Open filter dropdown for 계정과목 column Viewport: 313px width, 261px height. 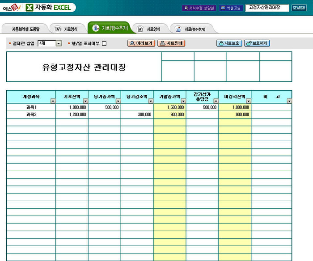point(53,101)
